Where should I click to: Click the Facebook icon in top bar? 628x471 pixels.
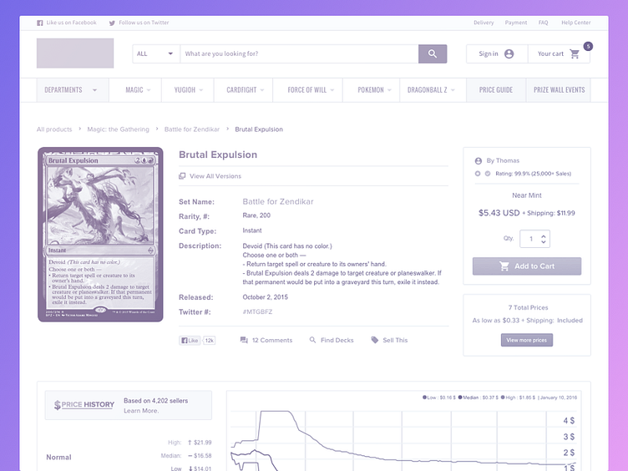[39, 23]
